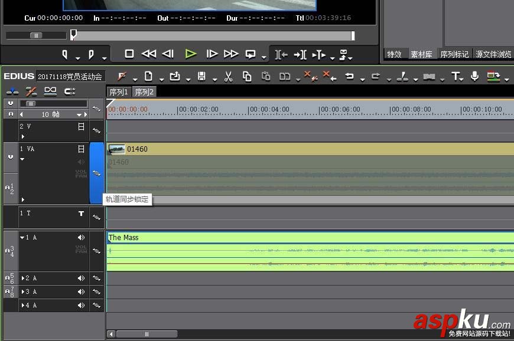Image resolution: width=514 pixels, height=341 pixels.
Task: Open timeline scale dropdown showing 10 帧
Action: pos(79,115)
